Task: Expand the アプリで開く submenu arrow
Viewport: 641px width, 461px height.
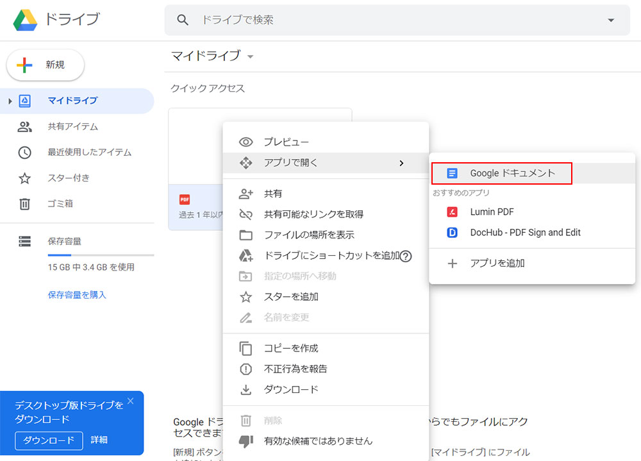Action: tap(401, 163)
